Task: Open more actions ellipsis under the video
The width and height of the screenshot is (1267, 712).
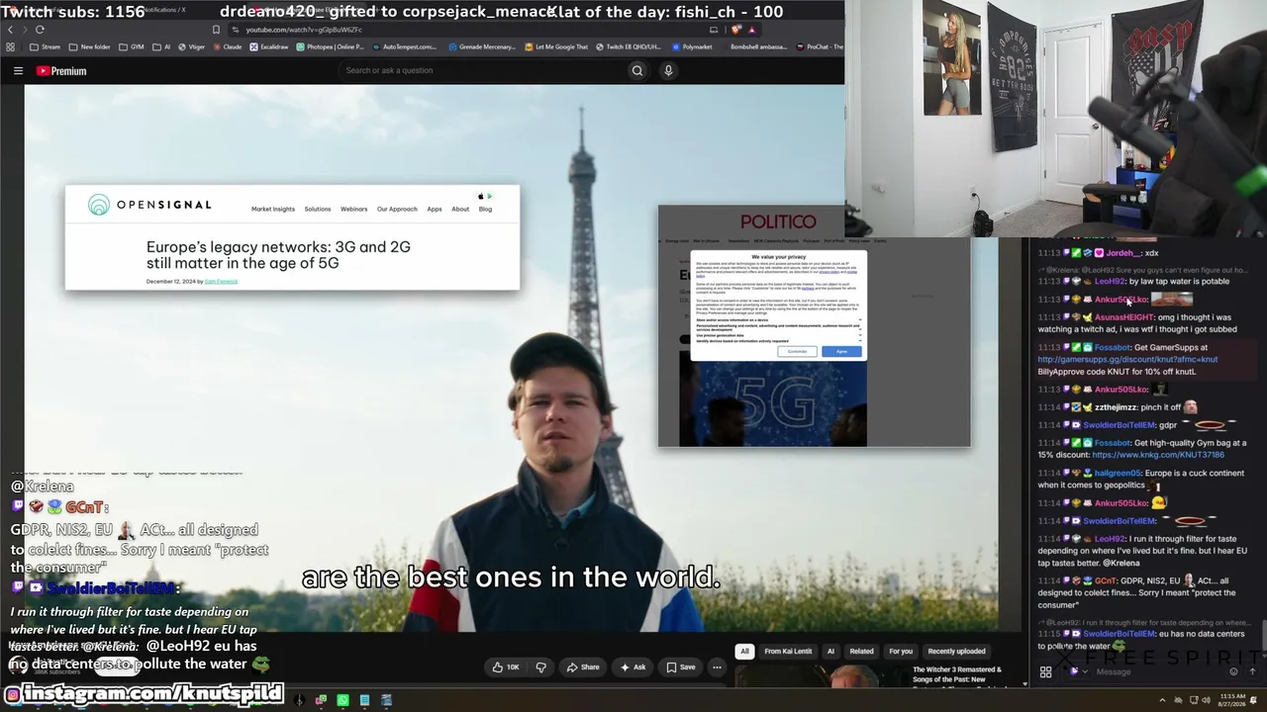Action: (x=717, y=667)
